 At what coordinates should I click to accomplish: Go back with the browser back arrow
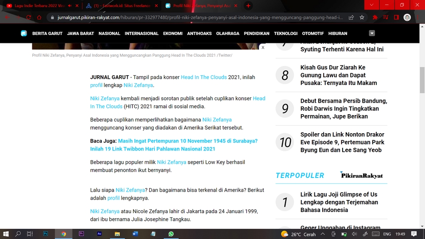(x=8, y=17)
